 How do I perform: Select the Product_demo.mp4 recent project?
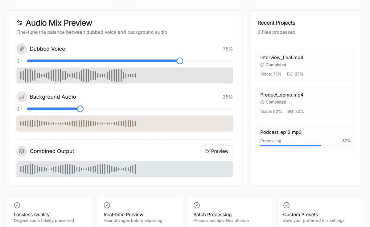coord(305,103)
